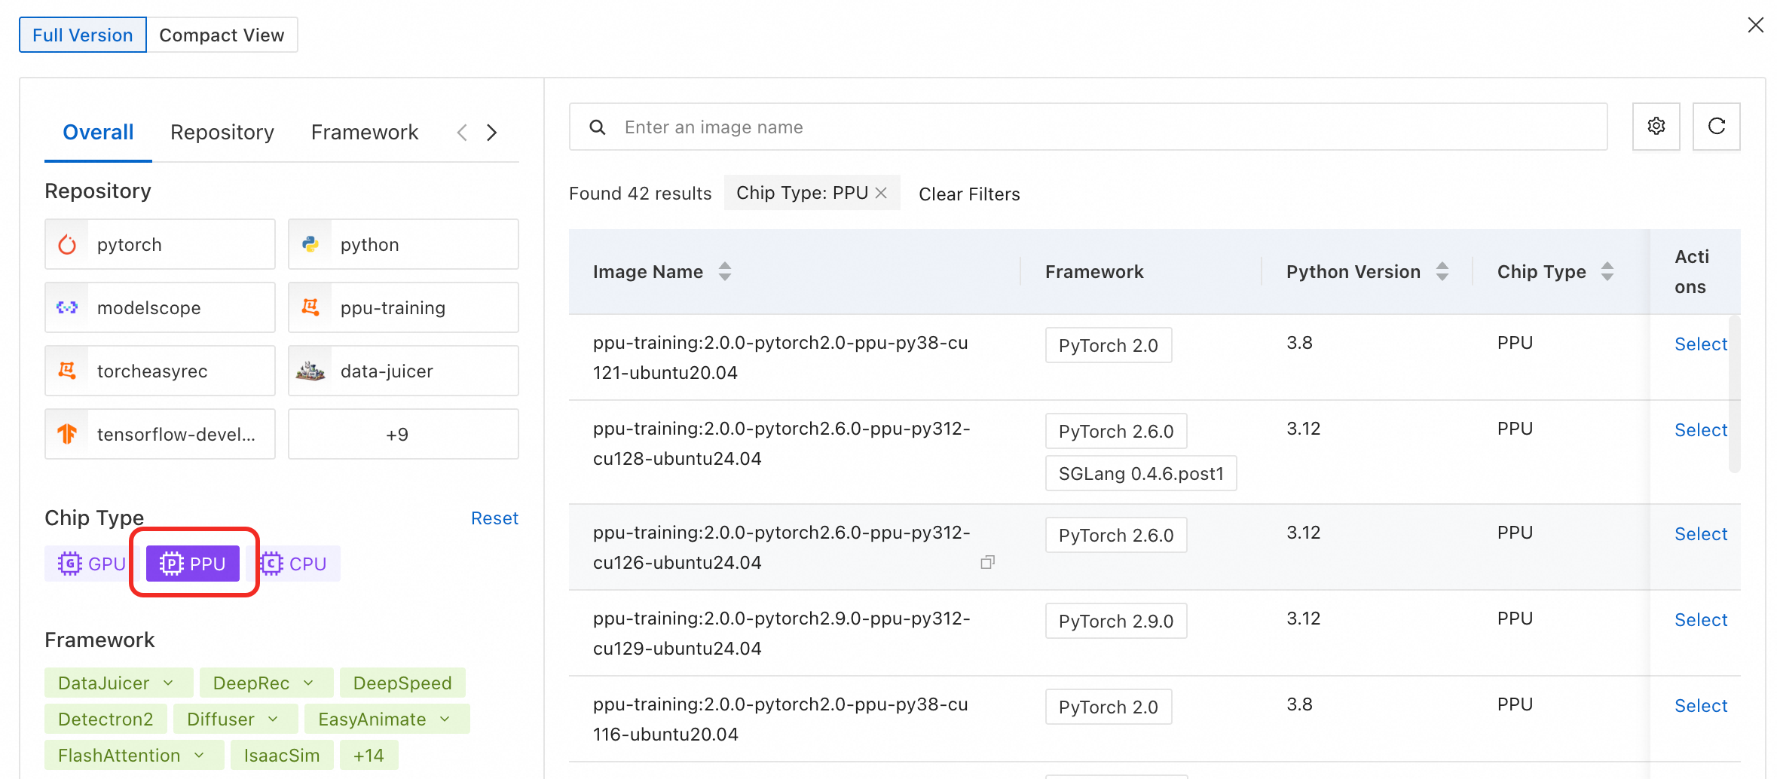This screenshot has height=779, width=1777.
Task: Open the table settings gear icon
Action: [x=1656, y=127]
